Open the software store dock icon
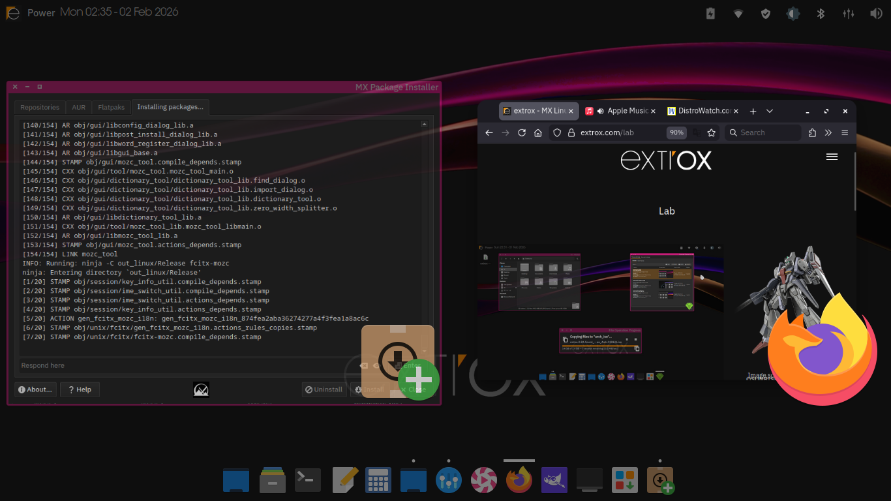The image size is (891, 501). 625,480
